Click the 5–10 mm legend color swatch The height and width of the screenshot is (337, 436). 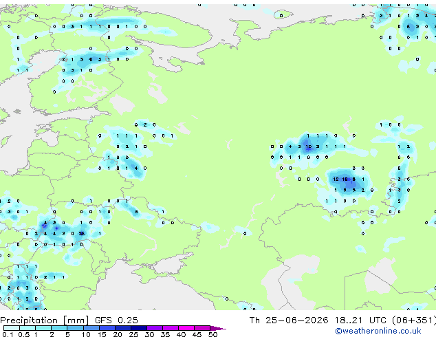(x=75, y=328)
